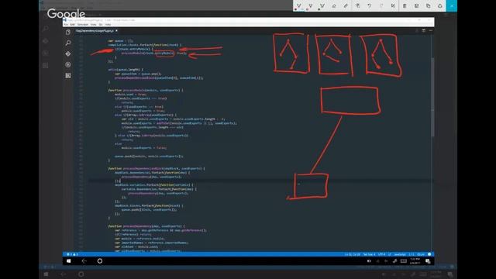This screenshot has width=496, height=279.
Task: Open the touch keyboard from taskbar
Action: point(404,261)
